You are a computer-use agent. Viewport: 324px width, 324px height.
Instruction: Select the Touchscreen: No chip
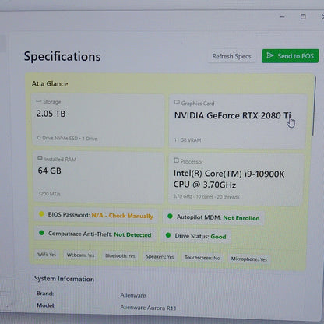202,258
